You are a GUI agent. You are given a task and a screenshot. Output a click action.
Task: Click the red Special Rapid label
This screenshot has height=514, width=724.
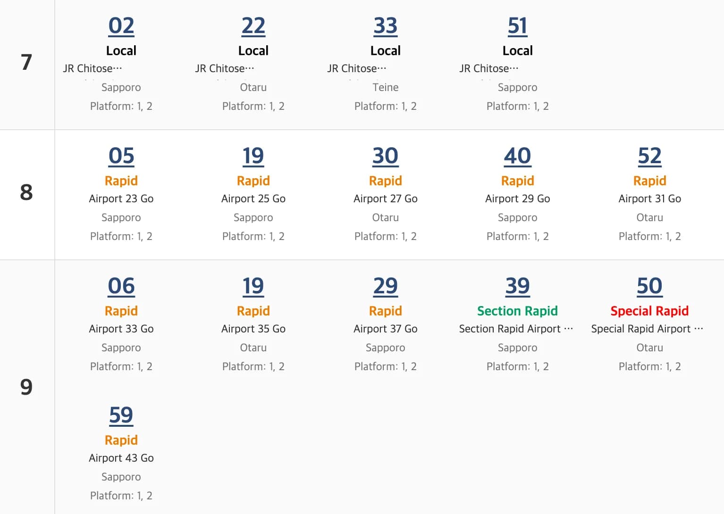(x=649, y=311)
